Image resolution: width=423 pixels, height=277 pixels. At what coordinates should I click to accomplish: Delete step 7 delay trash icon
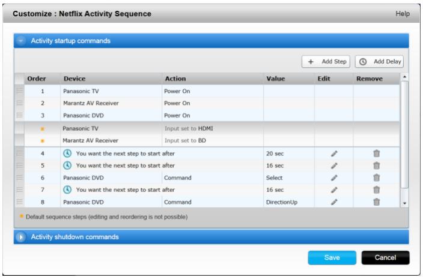click(377, 190)
